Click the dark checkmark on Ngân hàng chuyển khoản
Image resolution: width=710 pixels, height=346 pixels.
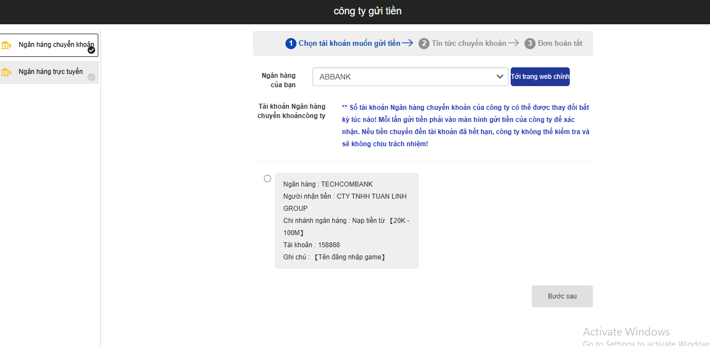point(92,50)
